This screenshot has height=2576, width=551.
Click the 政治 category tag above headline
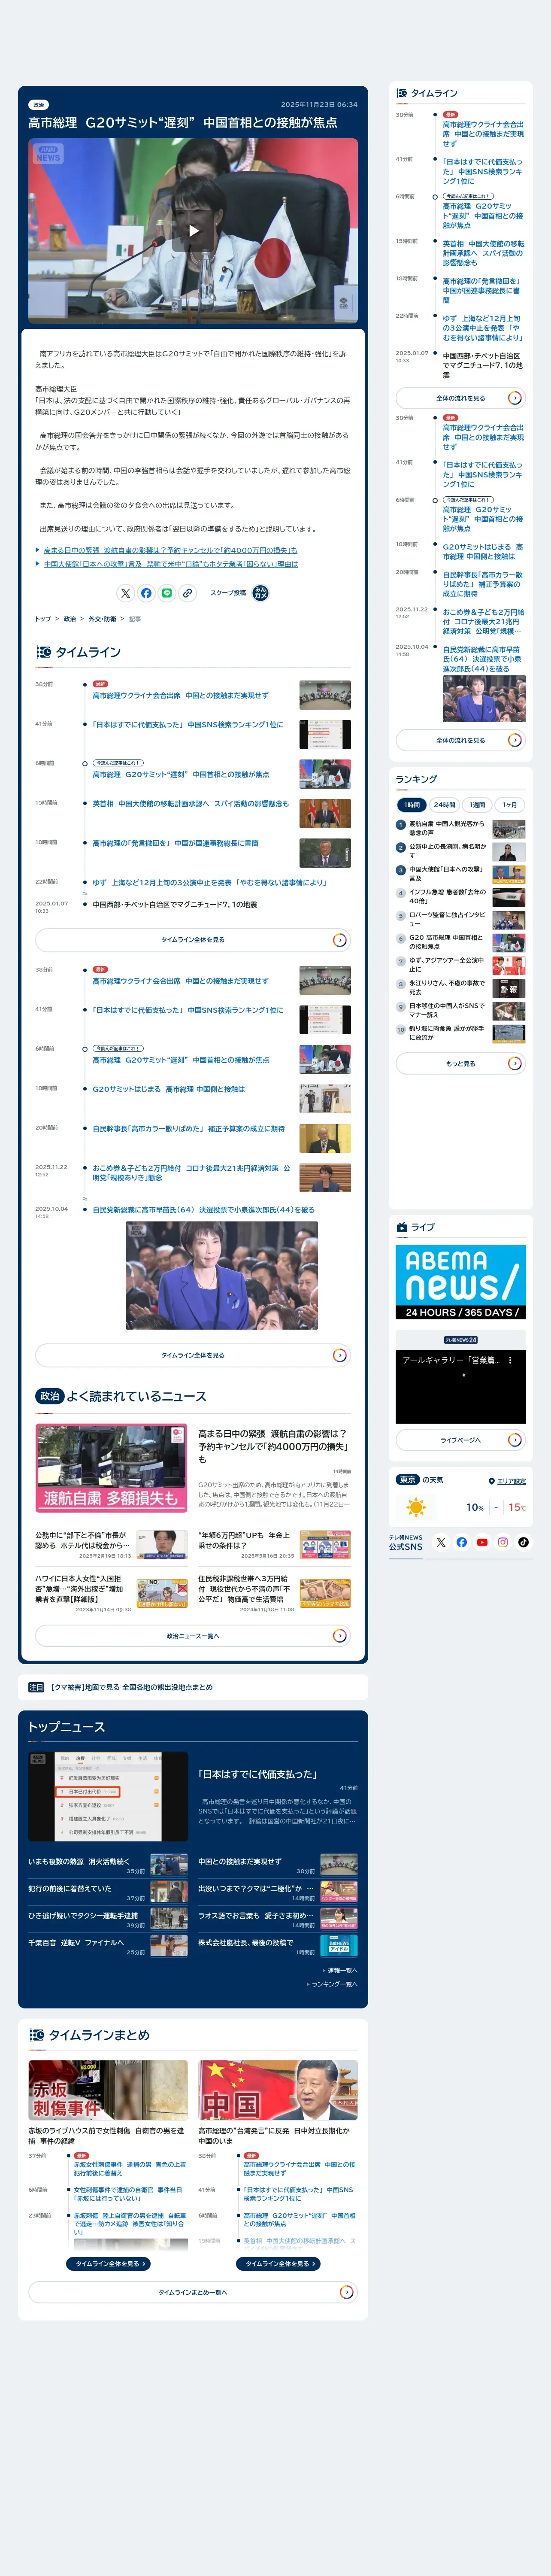(38, 105)
